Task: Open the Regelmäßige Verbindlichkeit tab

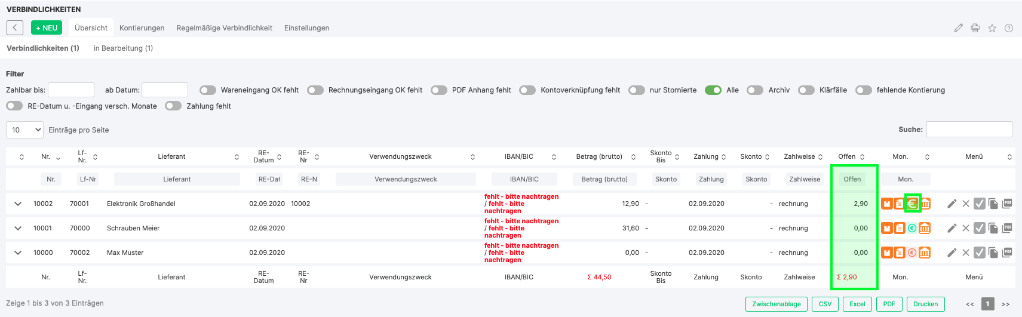Action: tap(224, 28)
